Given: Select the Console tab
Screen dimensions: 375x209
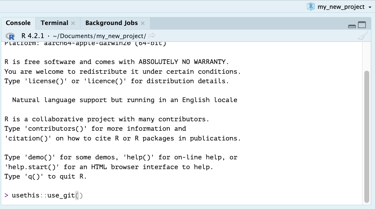Looking at the screenshot, I should [x=18, y=23].
